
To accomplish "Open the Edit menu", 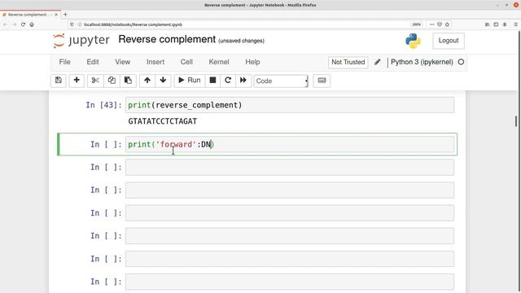I will pyautogui.click(x=93, y=62).
